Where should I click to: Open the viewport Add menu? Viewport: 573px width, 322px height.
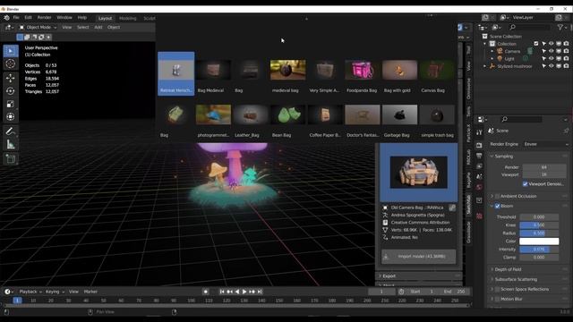pyautogui.click(x=98, y=27)
